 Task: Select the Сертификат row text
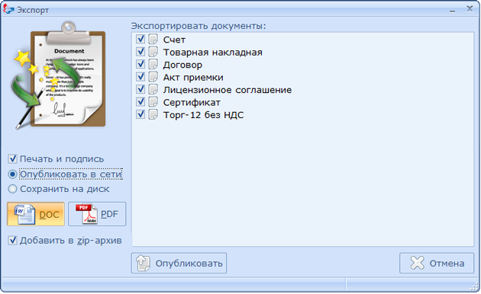192,102
